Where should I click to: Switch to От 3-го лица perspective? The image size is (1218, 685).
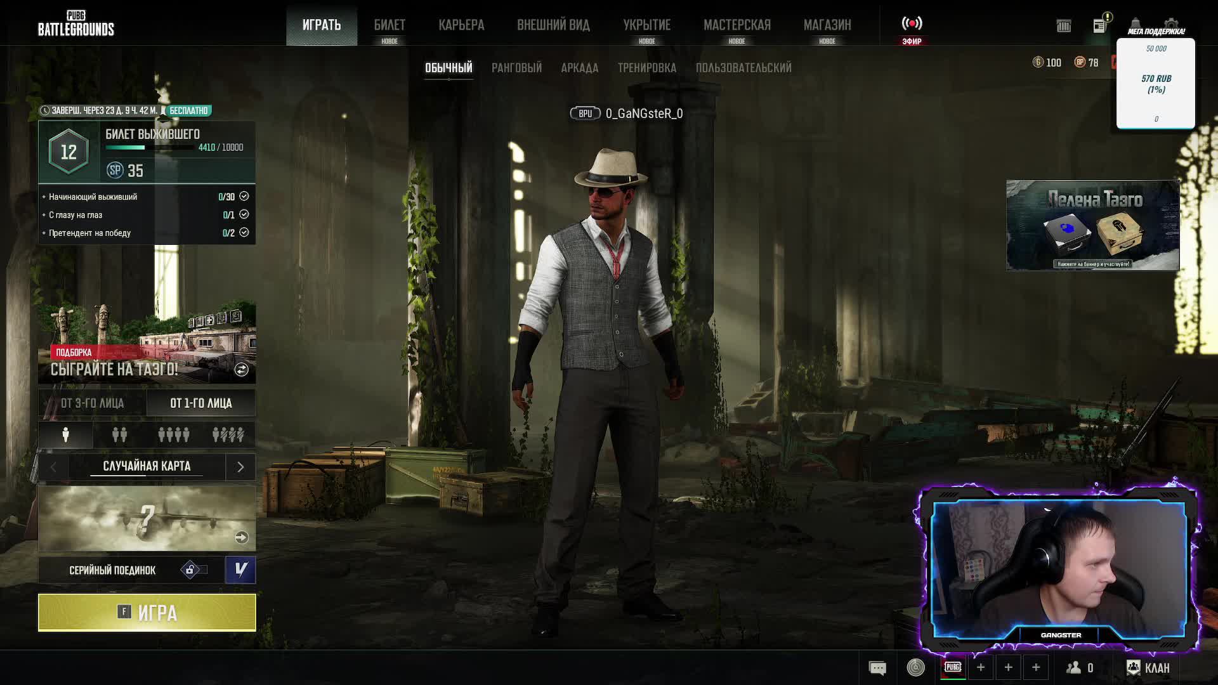[93, 403]
